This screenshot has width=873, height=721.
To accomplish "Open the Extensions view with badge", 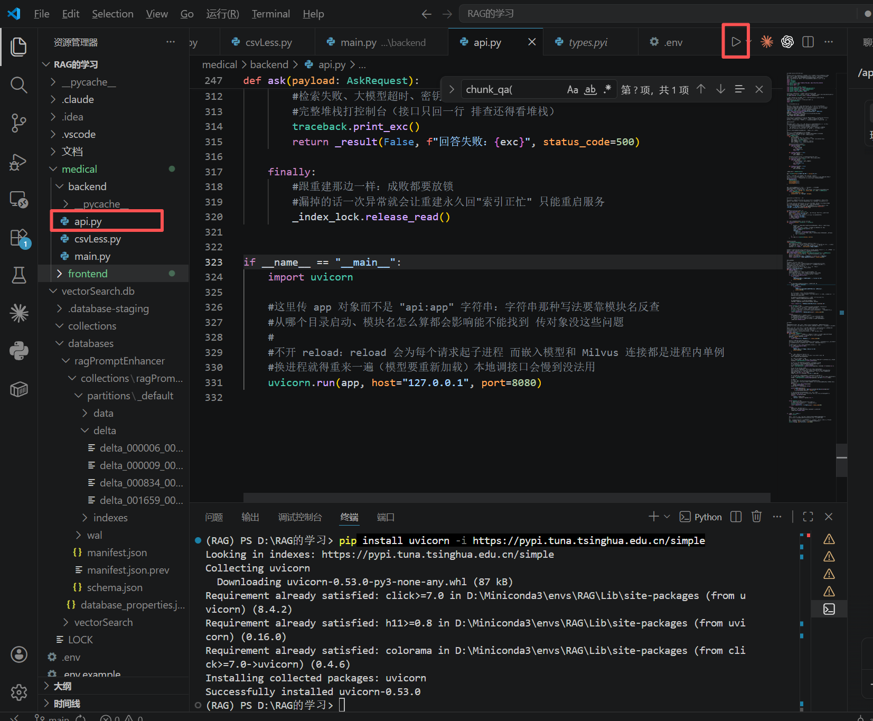I will tap(19, 238).
